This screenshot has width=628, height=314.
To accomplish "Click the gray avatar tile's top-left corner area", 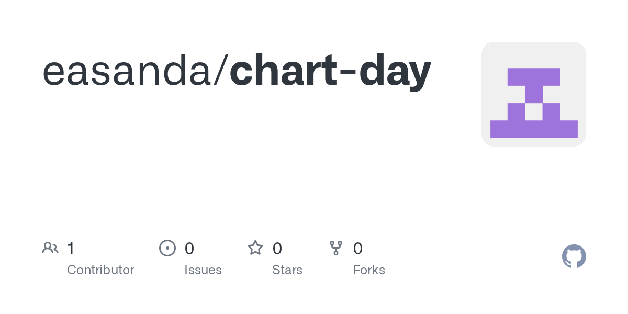I will (x=492, y=52).
